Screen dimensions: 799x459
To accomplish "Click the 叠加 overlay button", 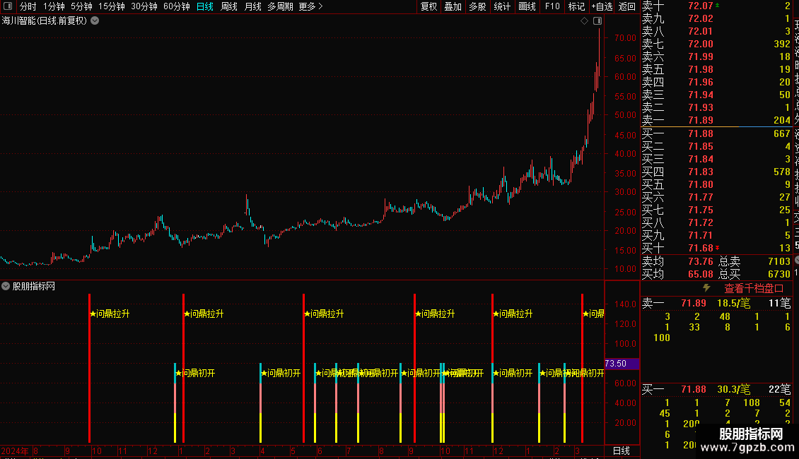I will (x=453, y=6).
